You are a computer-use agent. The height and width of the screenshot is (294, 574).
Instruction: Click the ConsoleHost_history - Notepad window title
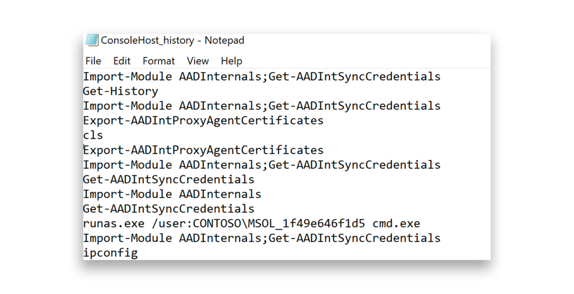(x=172, y=40)
